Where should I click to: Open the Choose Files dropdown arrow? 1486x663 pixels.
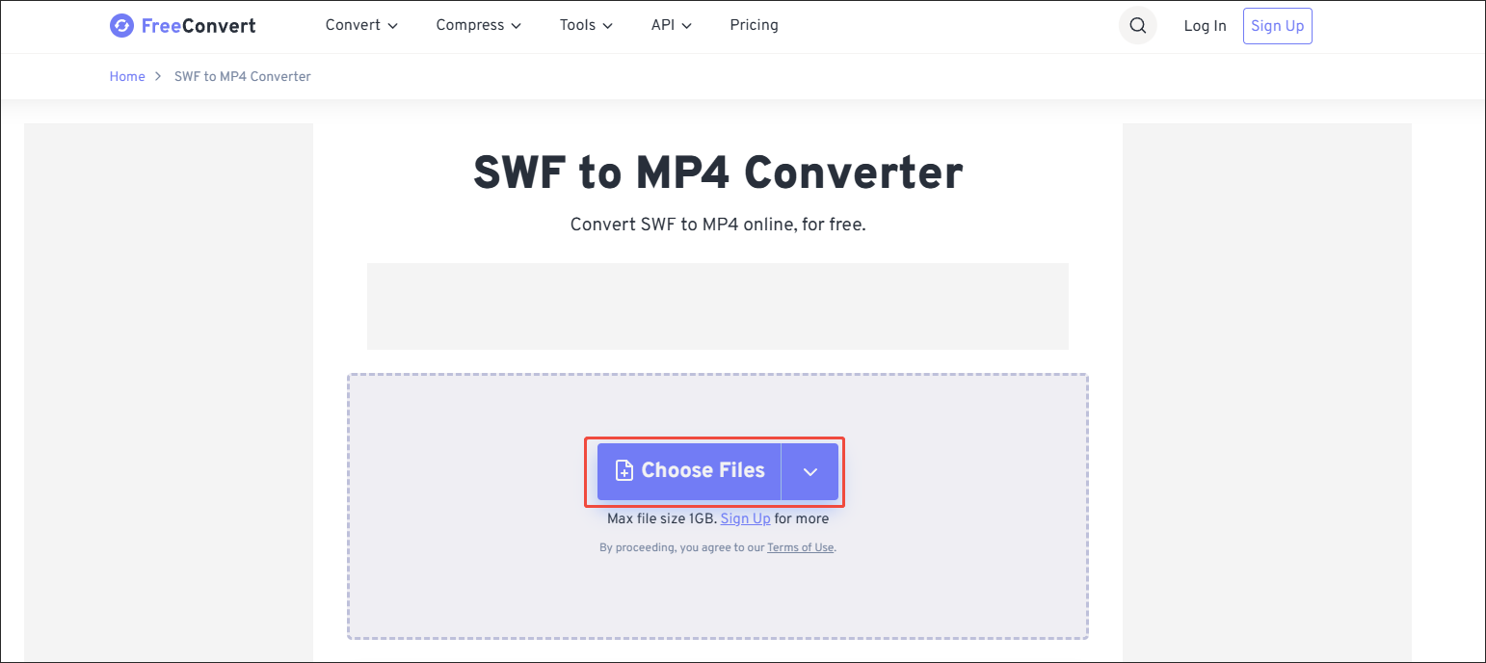tap(809, 471)
